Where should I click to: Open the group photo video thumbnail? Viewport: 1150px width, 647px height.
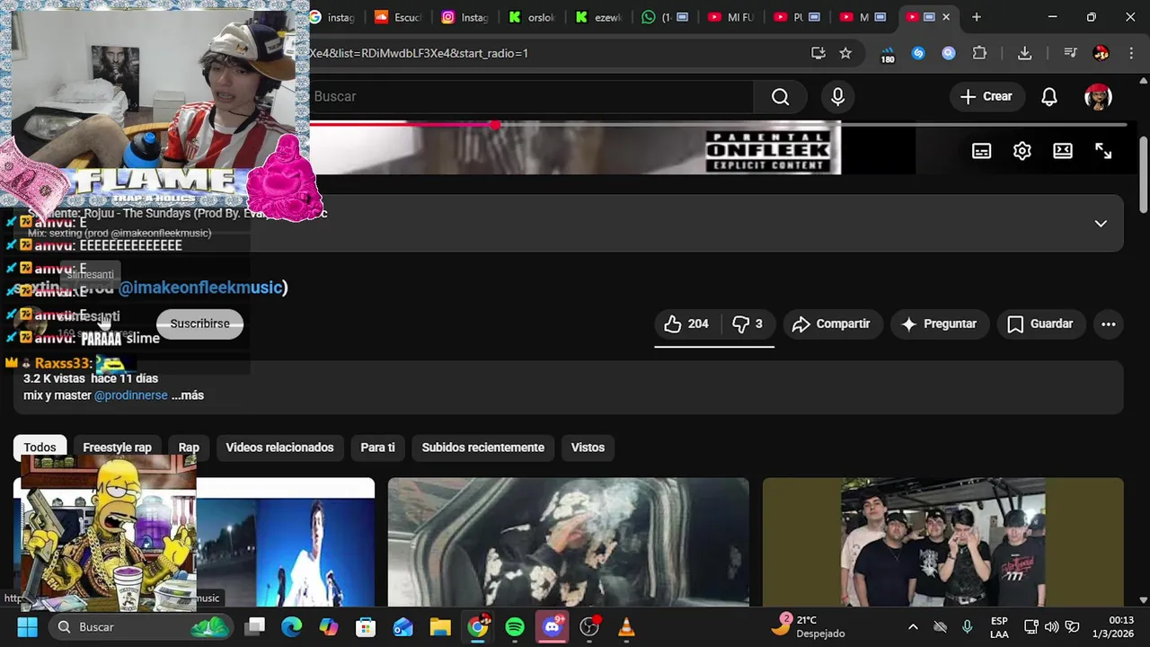942,543
